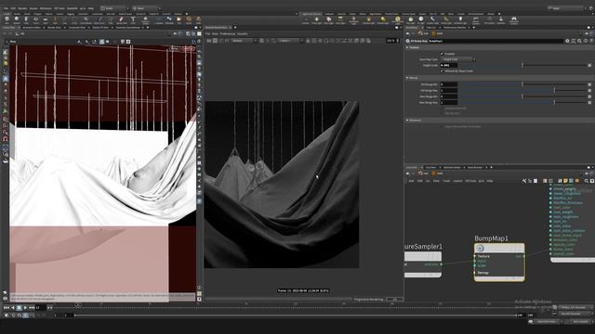Click the Height Scale value field
The width and height of the screenshot is (595, 334).
tap(448, 65)
